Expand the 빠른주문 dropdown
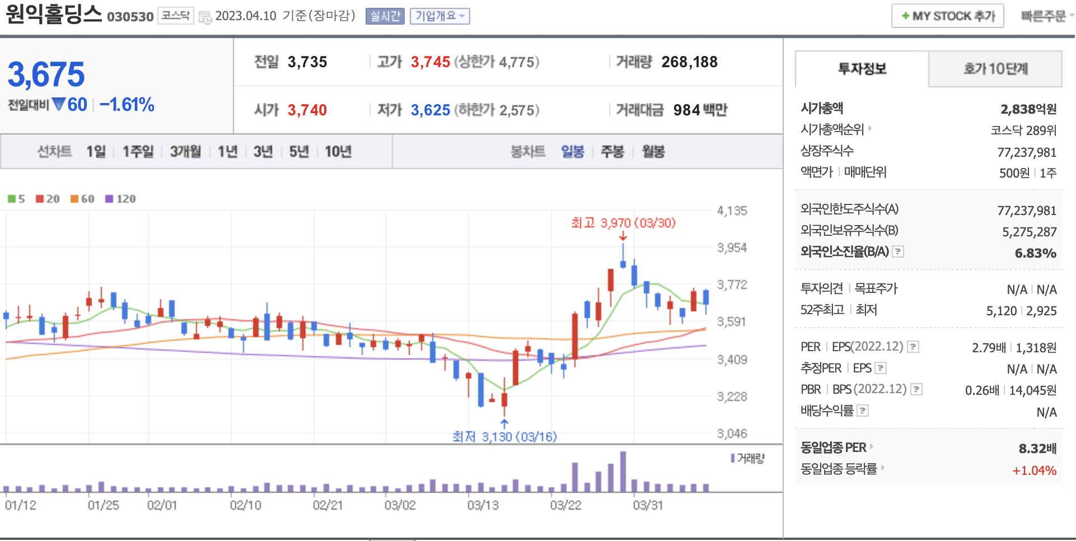 [x=1046, y=16]
